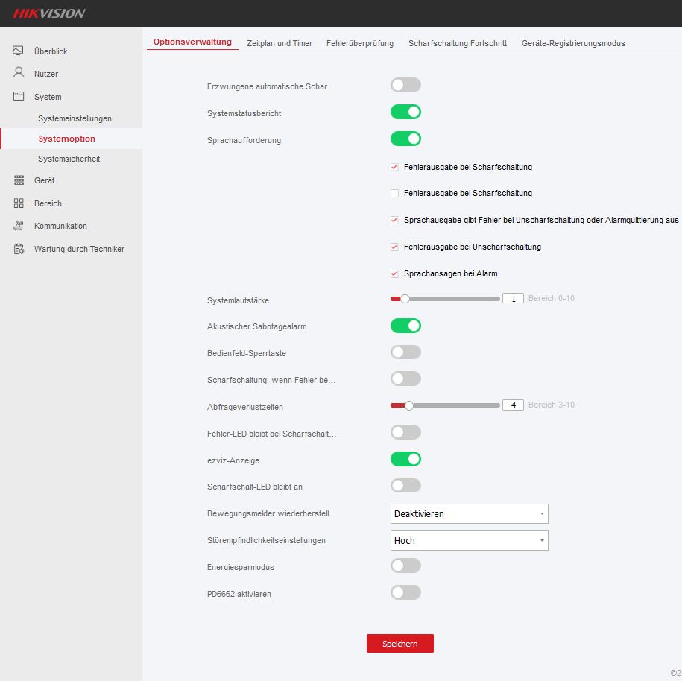Click the Bereich grid icon

click(19, 203)
